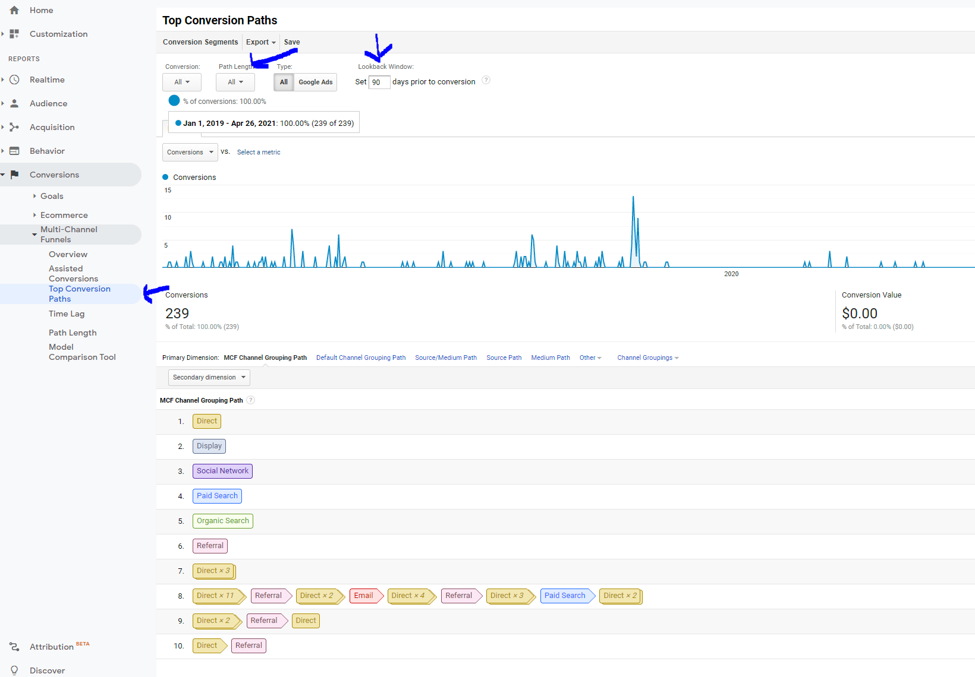Open the Acquisition arrows icon
This screenshot has height=677, width=975.
point(14,127)
